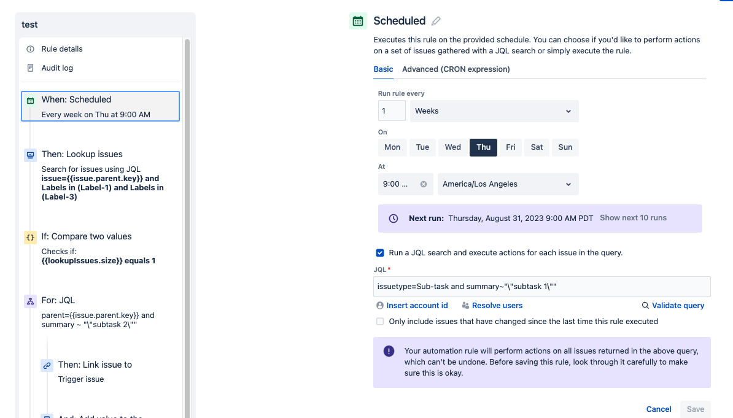The image size is (733, 418).
Task: Enable only include changed issues option
Action: click(x=380, y=321)
